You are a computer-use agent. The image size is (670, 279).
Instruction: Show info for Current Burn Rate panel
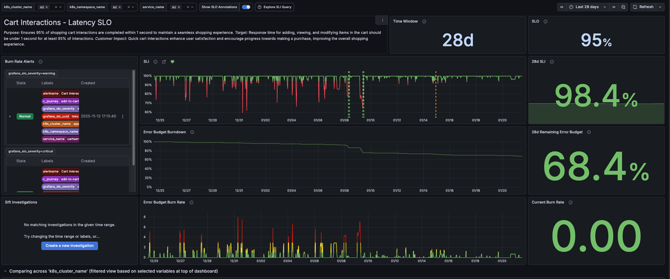[571, 202]
